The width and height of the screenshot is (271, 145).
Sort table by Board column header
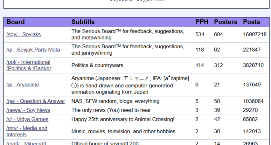[x=16, y=22]
